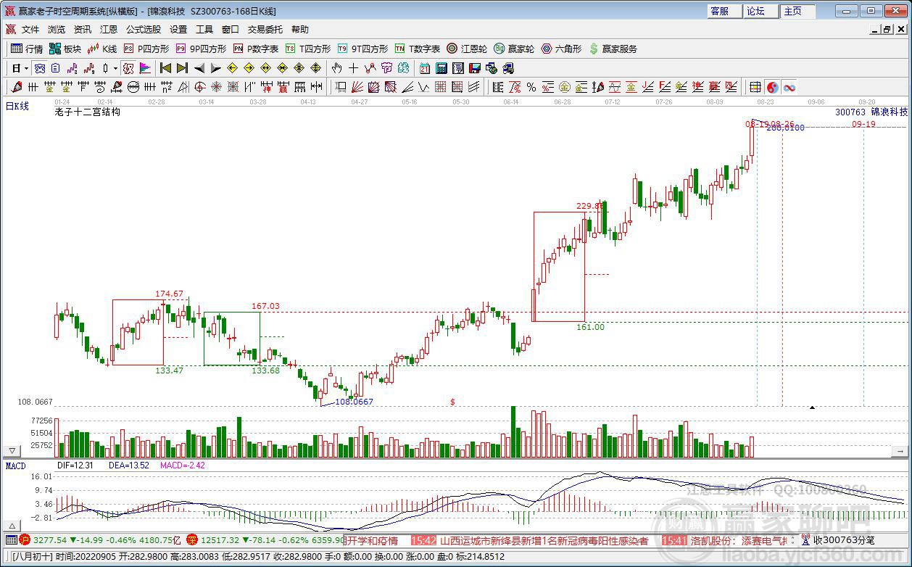
Task: Toggle the pressed blue swirl icon
Action: pos(40,68)
